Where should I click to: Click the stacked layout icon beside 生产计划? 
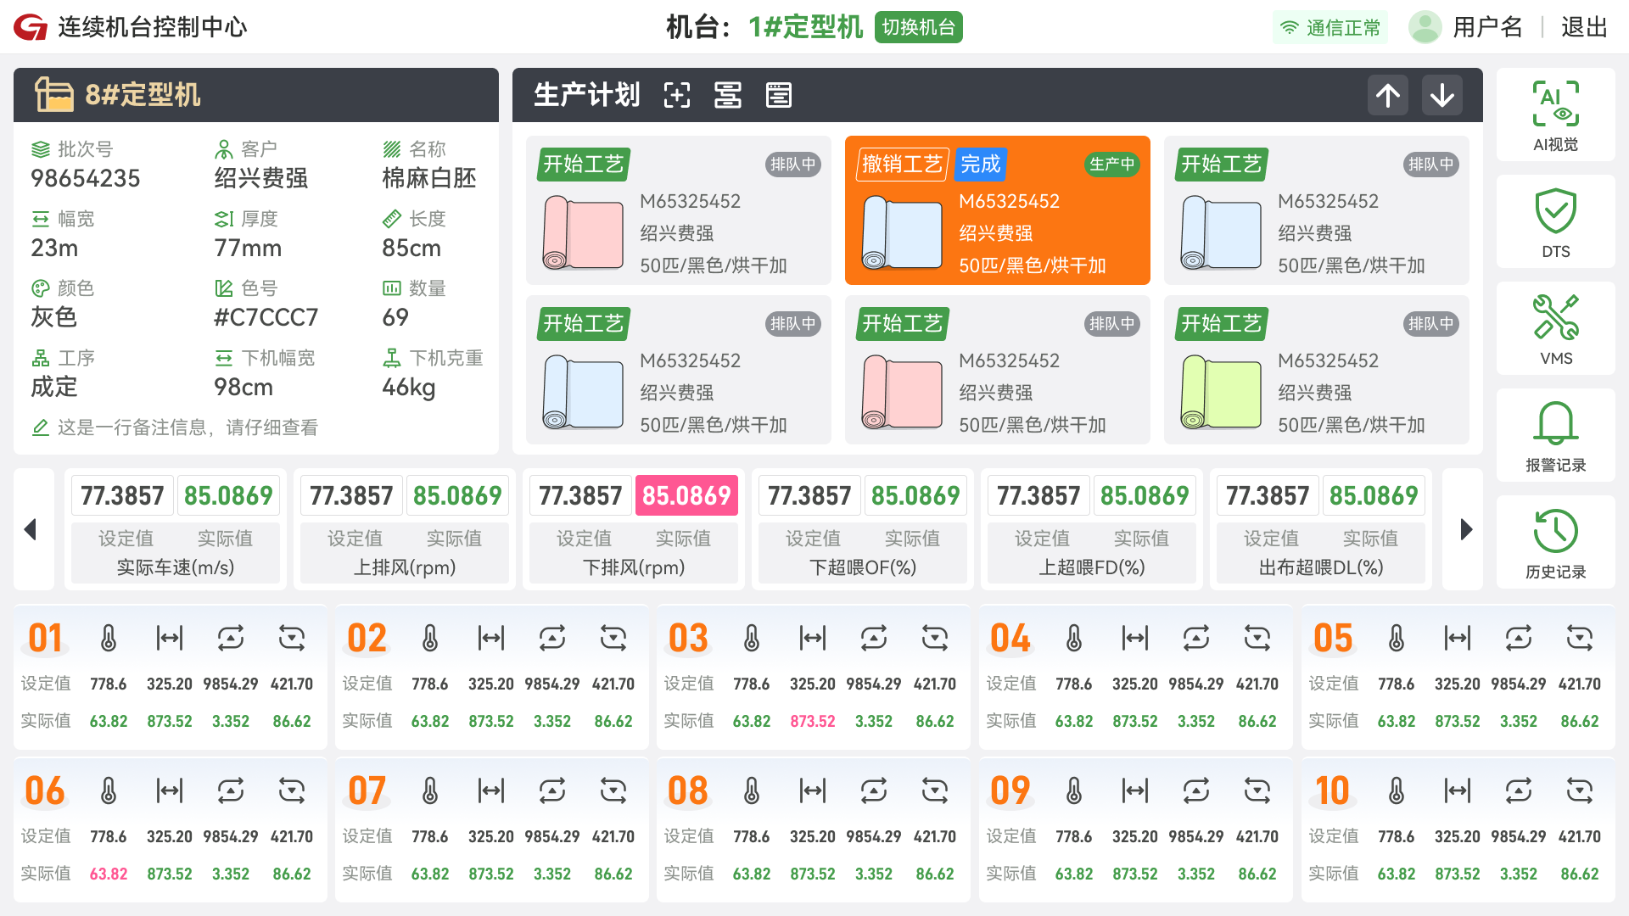point(728,95)
